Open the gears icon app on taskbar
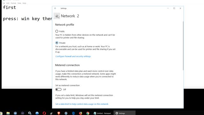 coord(30,113)
